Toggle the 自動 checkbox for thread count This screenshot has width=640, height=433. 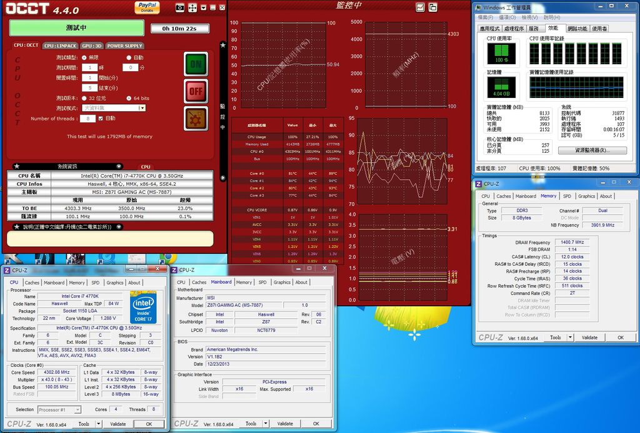[x=101, y=119]
